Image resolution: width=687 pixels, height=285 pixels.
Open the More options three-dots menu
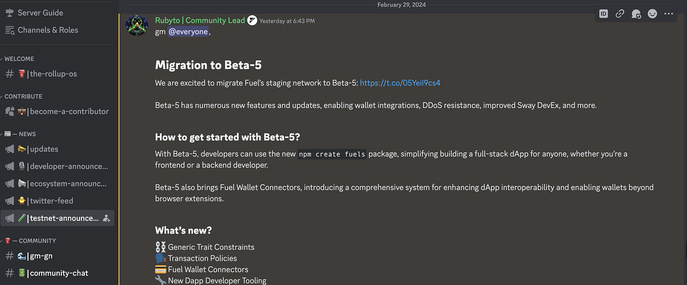coord(668,14)
